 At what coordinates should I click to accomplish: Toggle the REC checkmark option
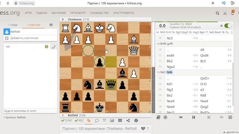(79, 121)
